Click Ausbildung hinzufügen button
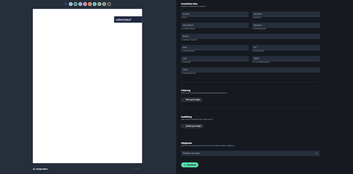The width and height of the screenshot is (353, 174). 192,126
